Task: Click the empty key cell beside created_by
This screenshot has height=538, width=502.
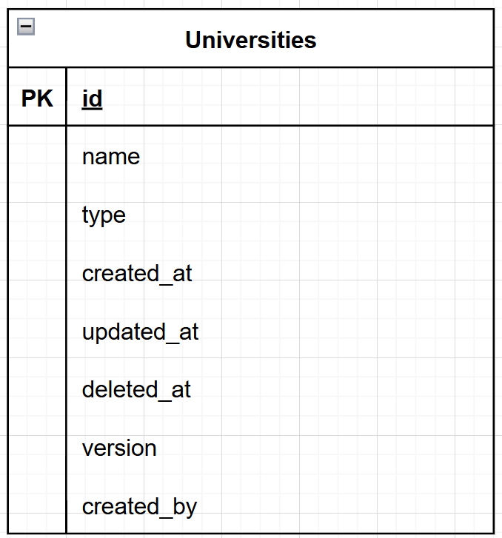Action: coord(37,506)
